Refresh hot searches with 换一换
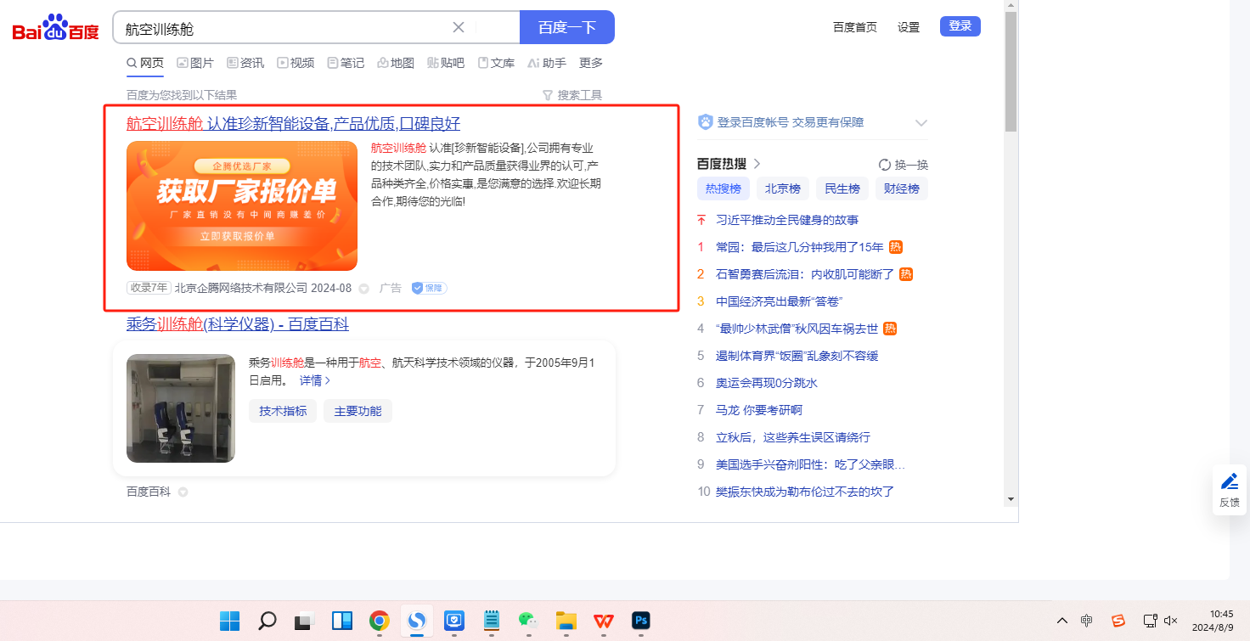 pos(904,165)
